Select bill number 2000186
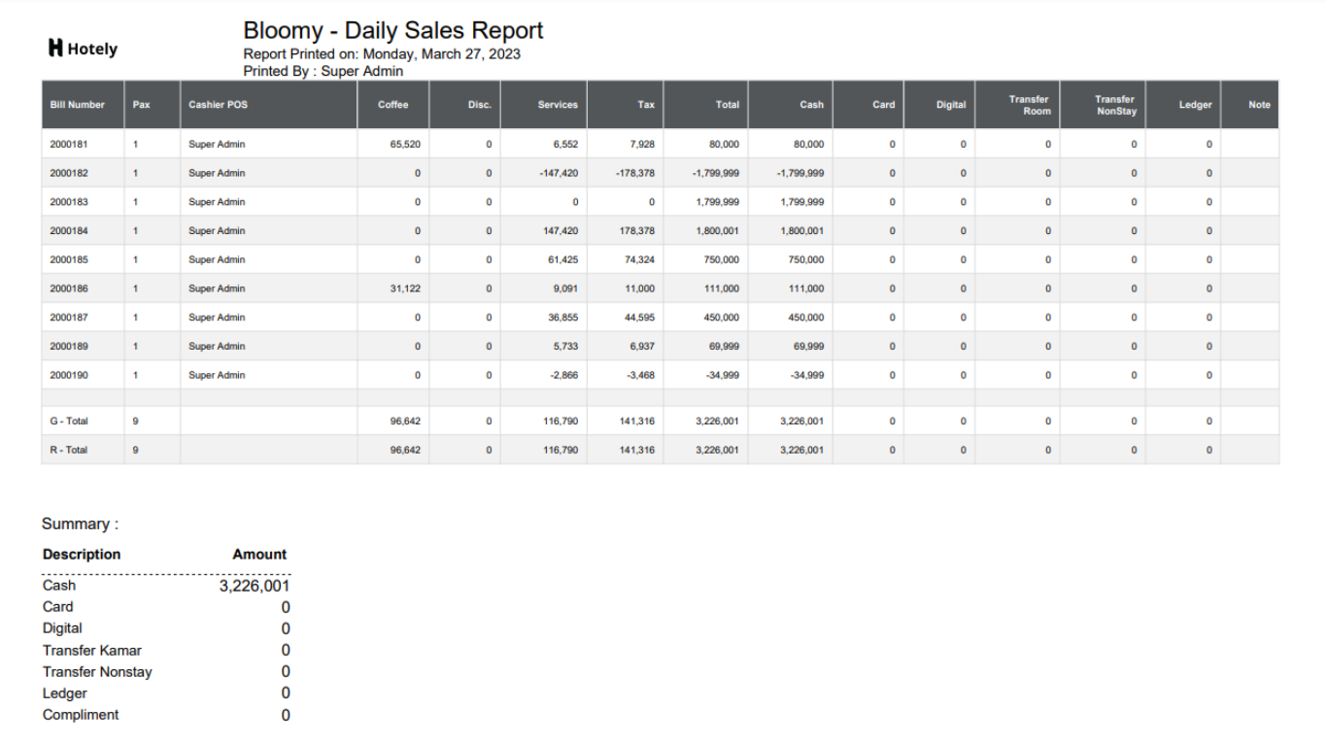The width and height of the screenshot is (1326, 743). (x=69, y=288)
